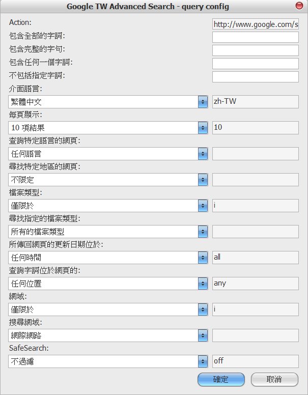Open the 網域 dropdown

[108, 309]
